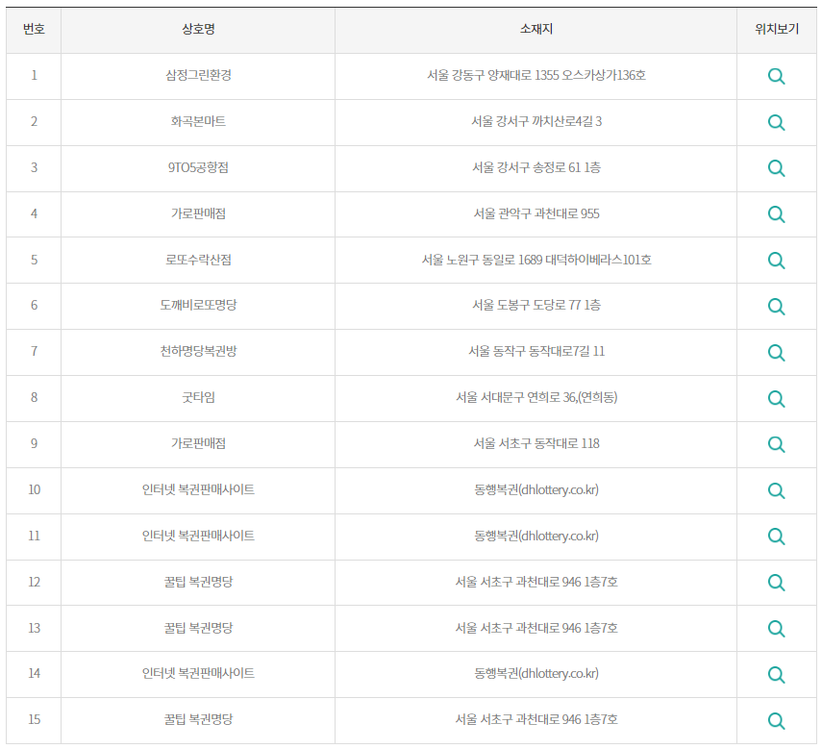This screenshot has width=822, height=749.
Task: Click 동행복권(dhlottery.co.kr) in row 10
Action: click(536, 489)
